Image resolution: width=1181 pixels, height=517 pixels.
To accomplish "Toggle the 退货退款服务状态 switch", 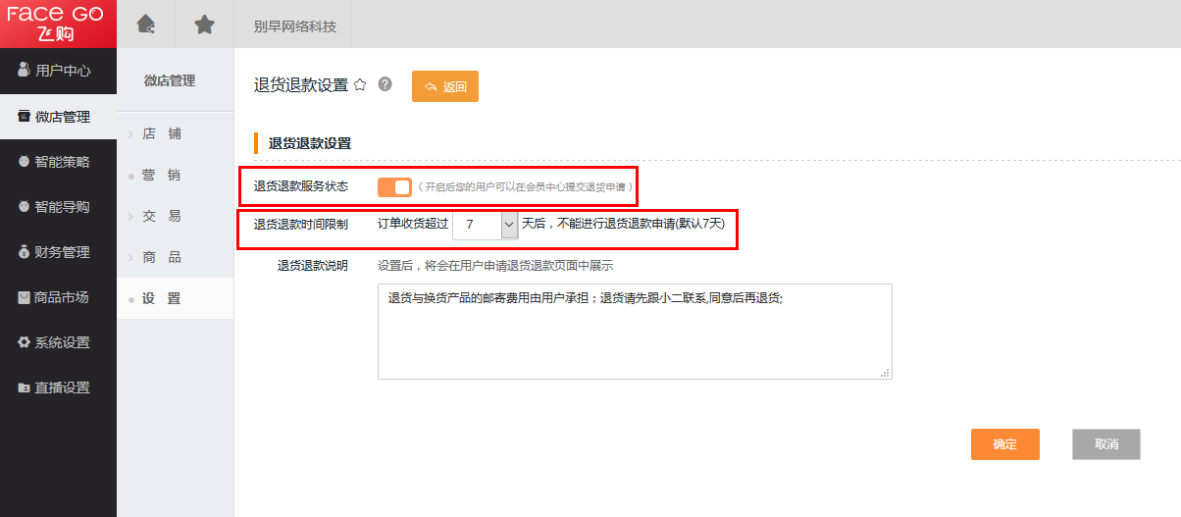I will [x=394, y=186].
